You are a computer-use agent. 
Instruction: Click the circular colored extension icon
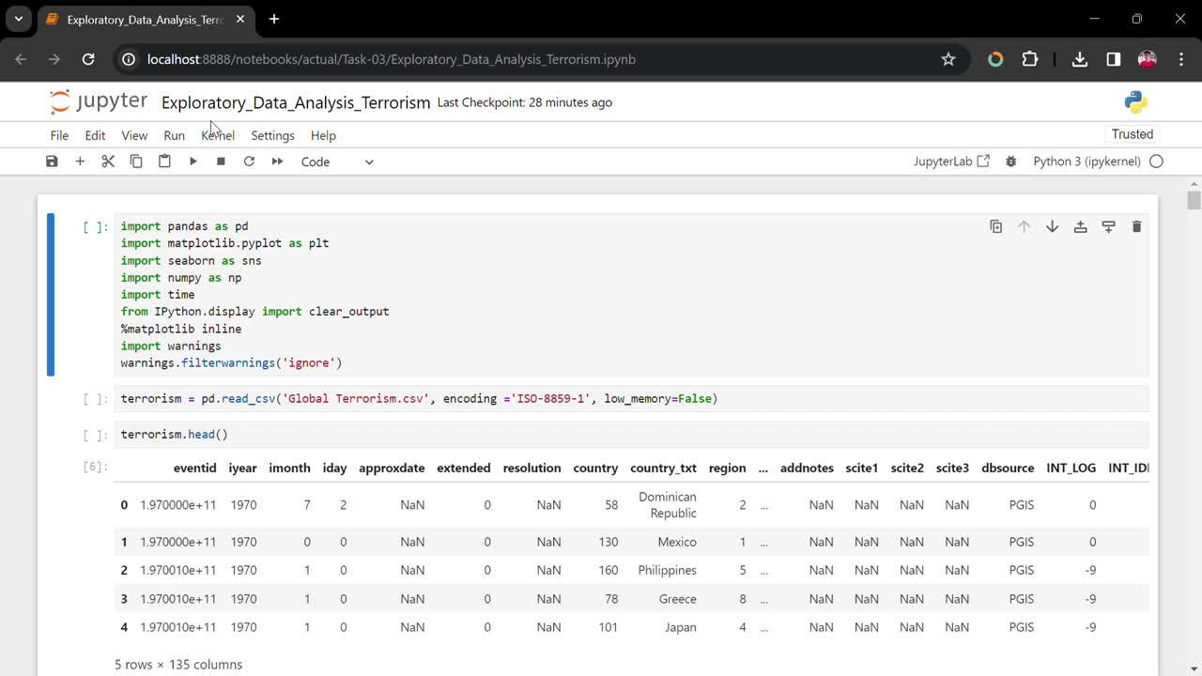pos(995,59)
